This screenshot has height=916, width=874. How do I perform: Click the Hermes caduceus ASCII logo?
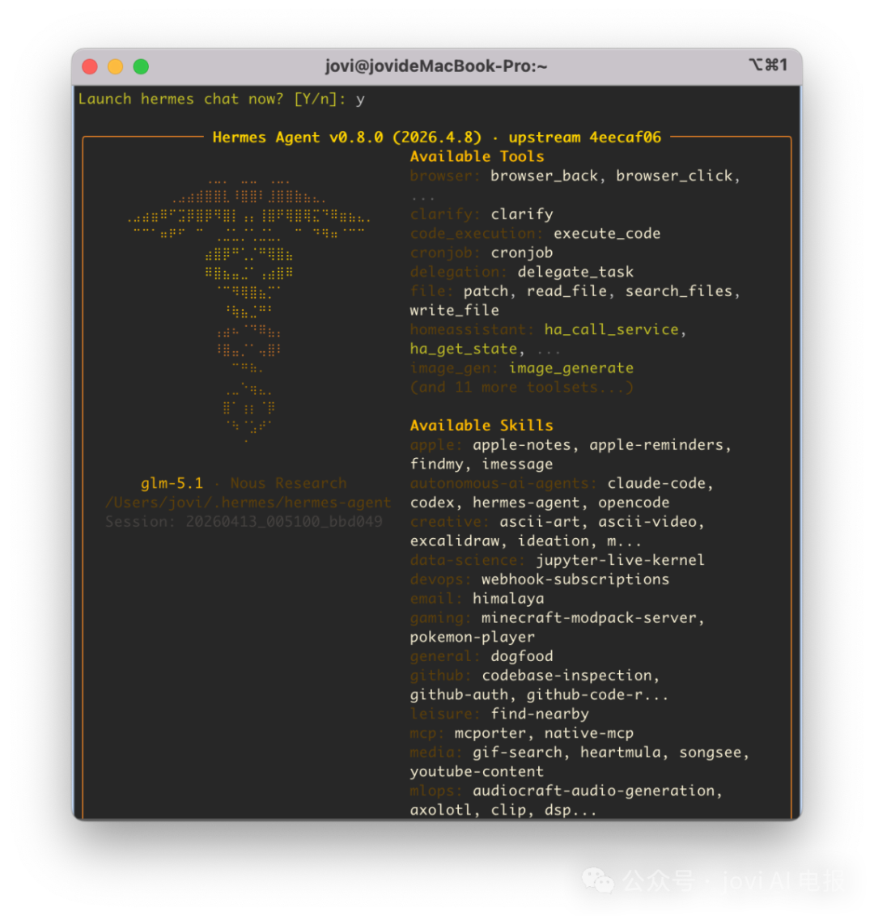point(249,312)
